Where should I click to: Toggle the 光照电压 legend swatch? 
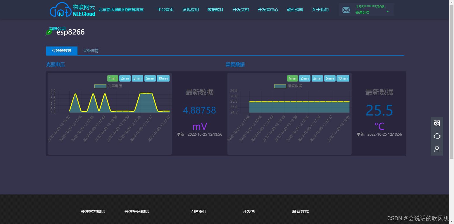coord(100,86)
